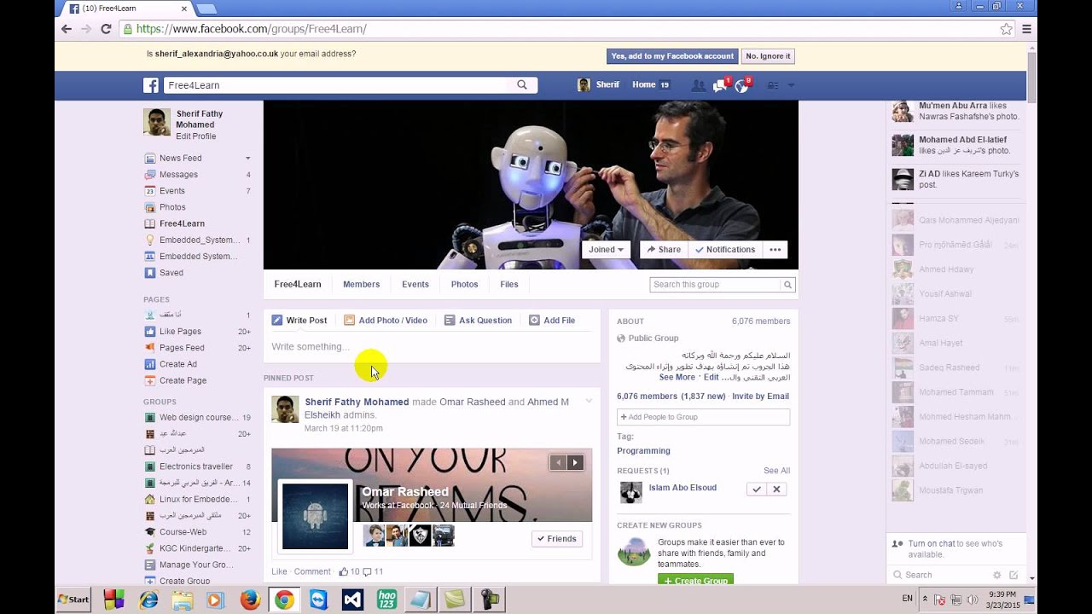This screenshot has width=1092, height=614.
Task: Show the next admin card arrow
Action: pos(576,462)
